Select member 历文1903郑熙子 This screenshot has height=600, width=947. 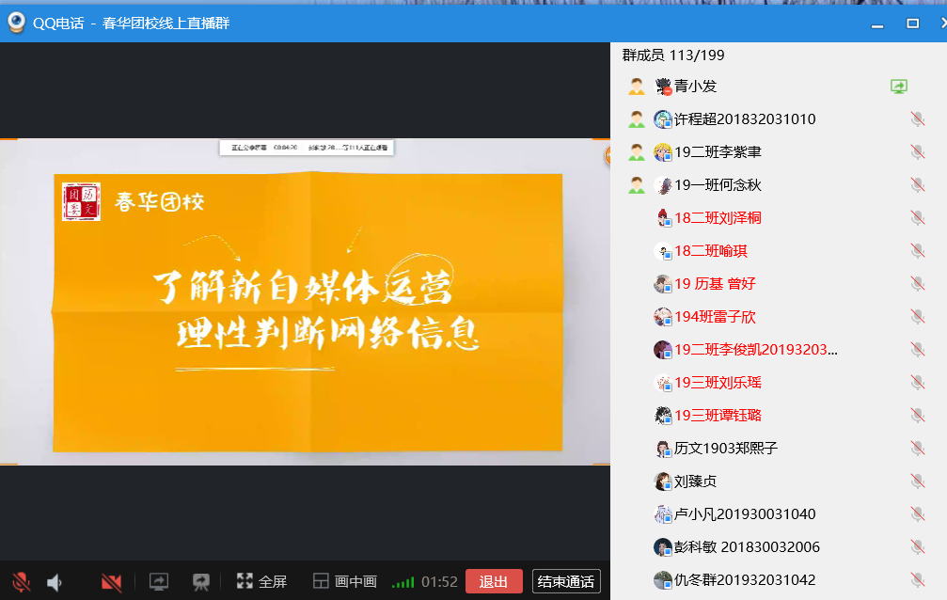(725, 449)
